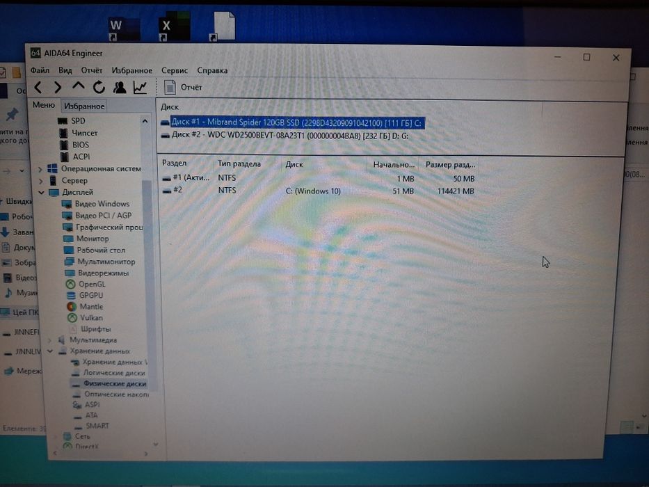Image resolution: width=649 pixels, height=487 pixels.
Task: Click the OpenGL tree icon
Action: pyautogui.click(x=71, y=285)
